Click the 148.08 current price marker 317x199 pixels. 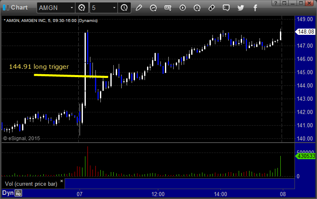(305, 32)
